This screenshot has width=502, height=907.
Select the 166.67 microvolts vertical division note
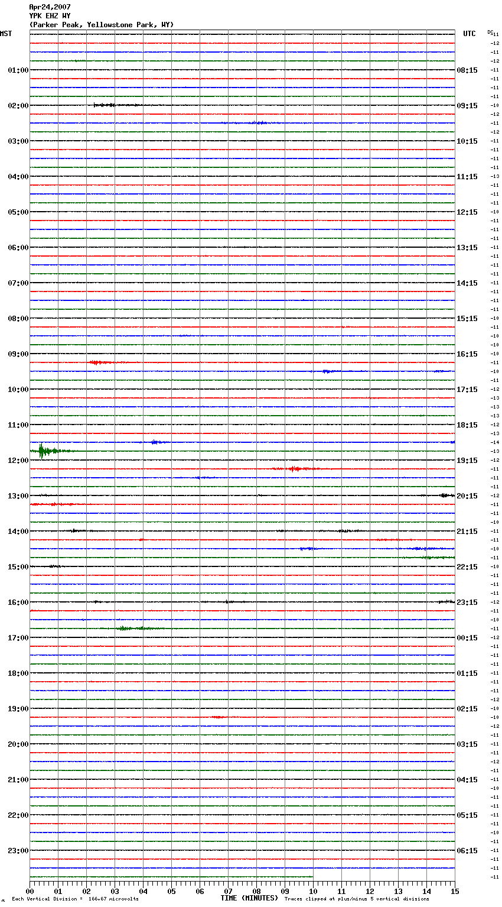click(x=75, y=899)
